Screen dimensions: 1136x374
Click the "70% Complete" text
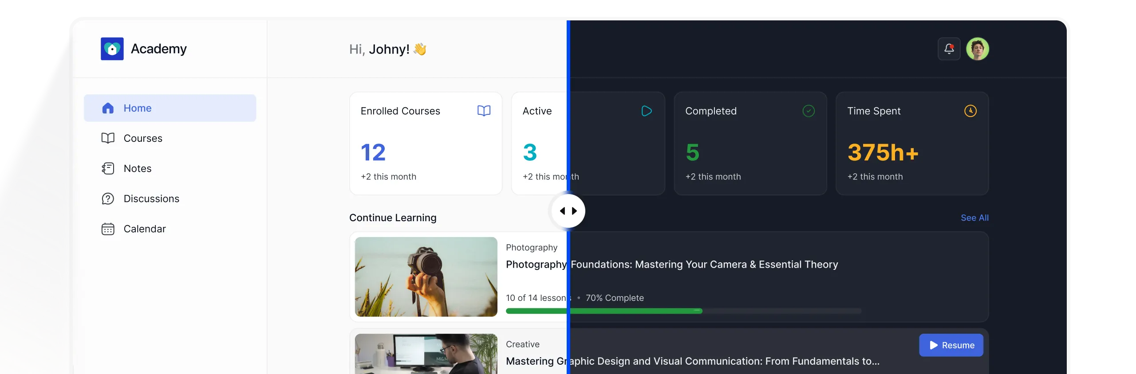[x=615, y=298]
